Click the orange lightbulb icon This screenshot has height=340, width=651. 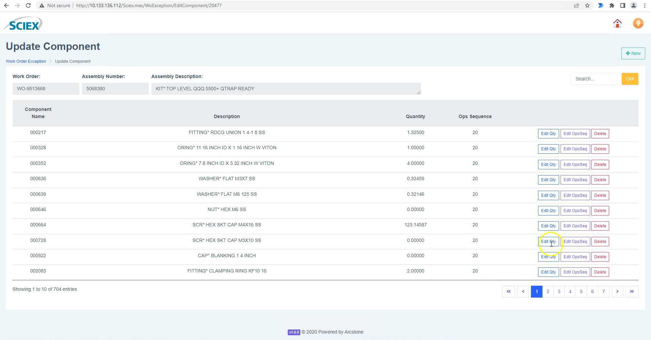click(638, 23)
